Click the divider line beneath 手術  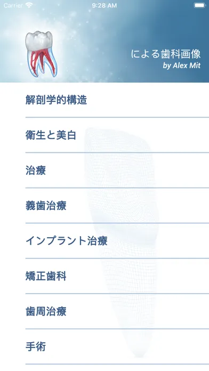pos(117,364)
